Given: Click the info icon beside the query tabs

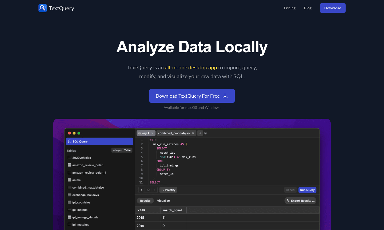Looking at the screenshot, I should point(205,133).
